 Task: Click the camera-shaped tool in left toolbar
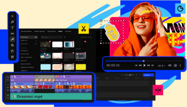[12, 51]
